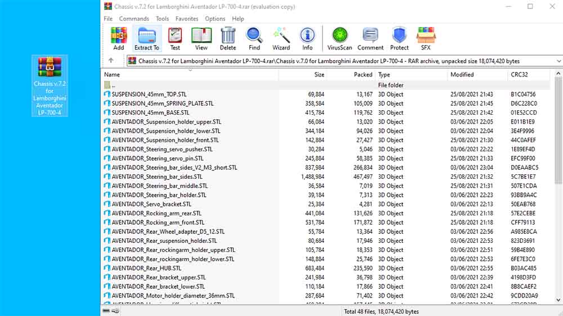Select AVENTADOR_Rear_Wheel_adapter_D5_12.STL
The image size is (563, 316).
coord(168,231)
